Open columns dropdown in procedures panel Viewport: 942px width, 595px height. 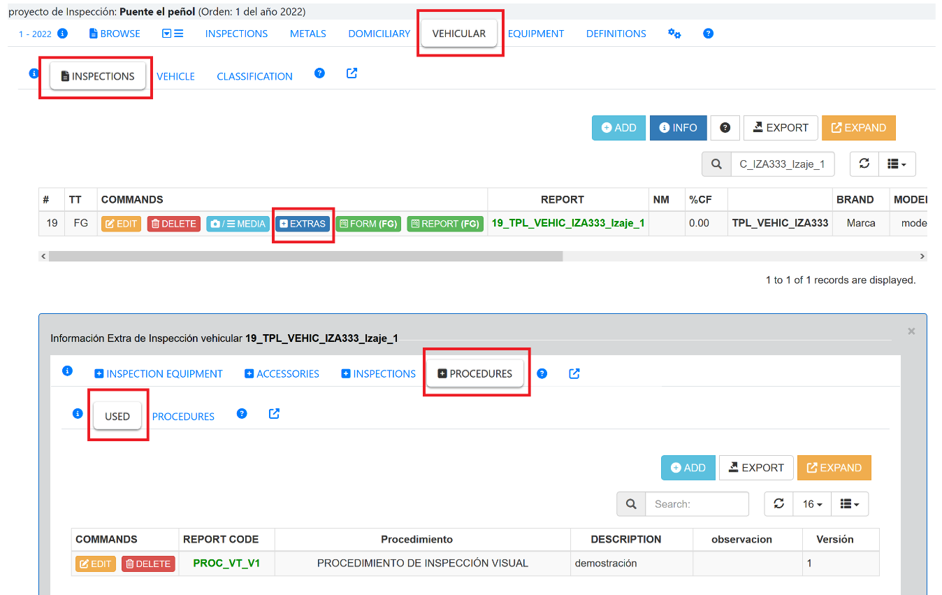[x=849, y=504]
